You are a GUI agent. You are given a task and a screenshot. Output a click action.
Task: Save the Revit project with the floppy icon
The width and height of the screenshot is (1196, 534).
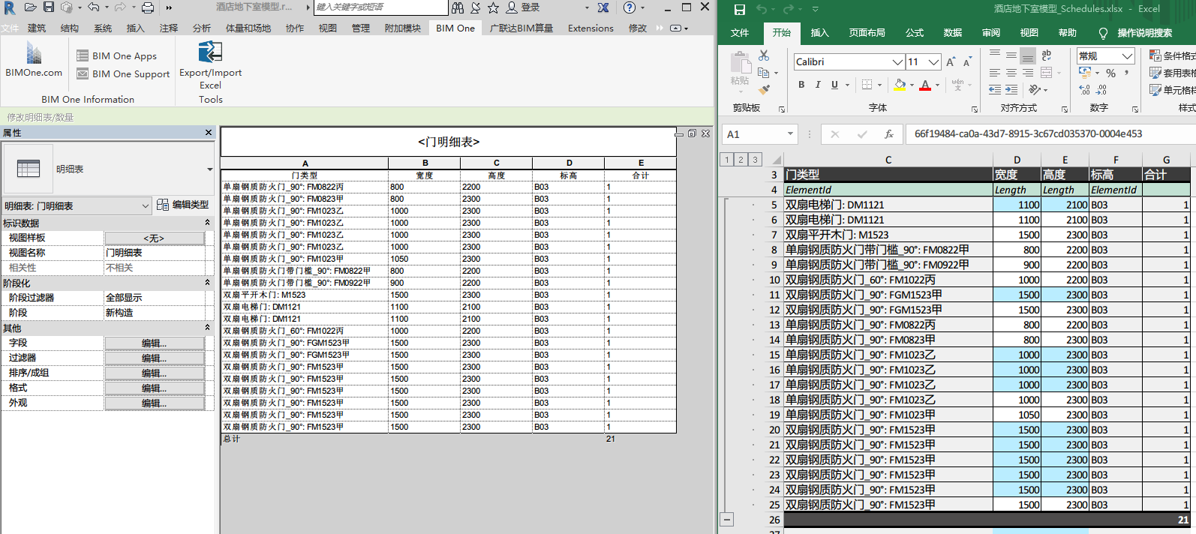(49, 7)
